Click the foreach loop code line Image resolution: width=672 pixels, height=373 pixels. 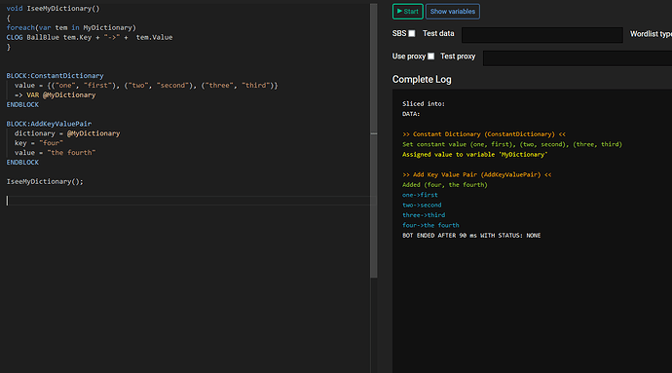71,28
